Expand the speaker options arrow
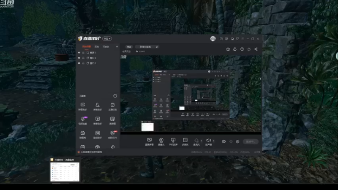The image size is (338, 190). [213, 141]
